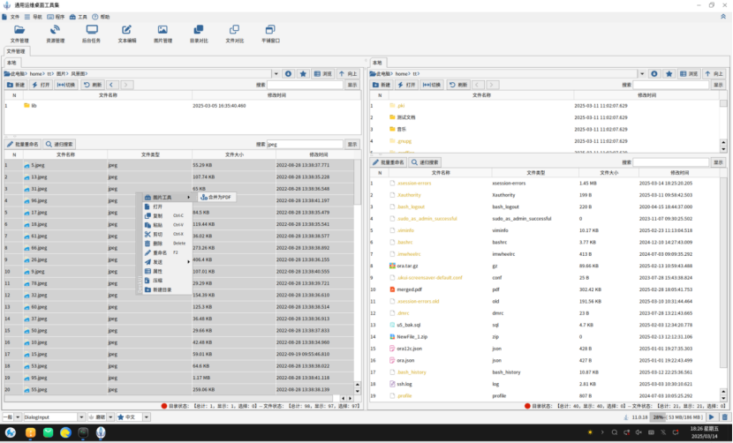Choose 合并为PDF from the submenu
The height and width of the screenshot is (443, 733).
(216, 197)
